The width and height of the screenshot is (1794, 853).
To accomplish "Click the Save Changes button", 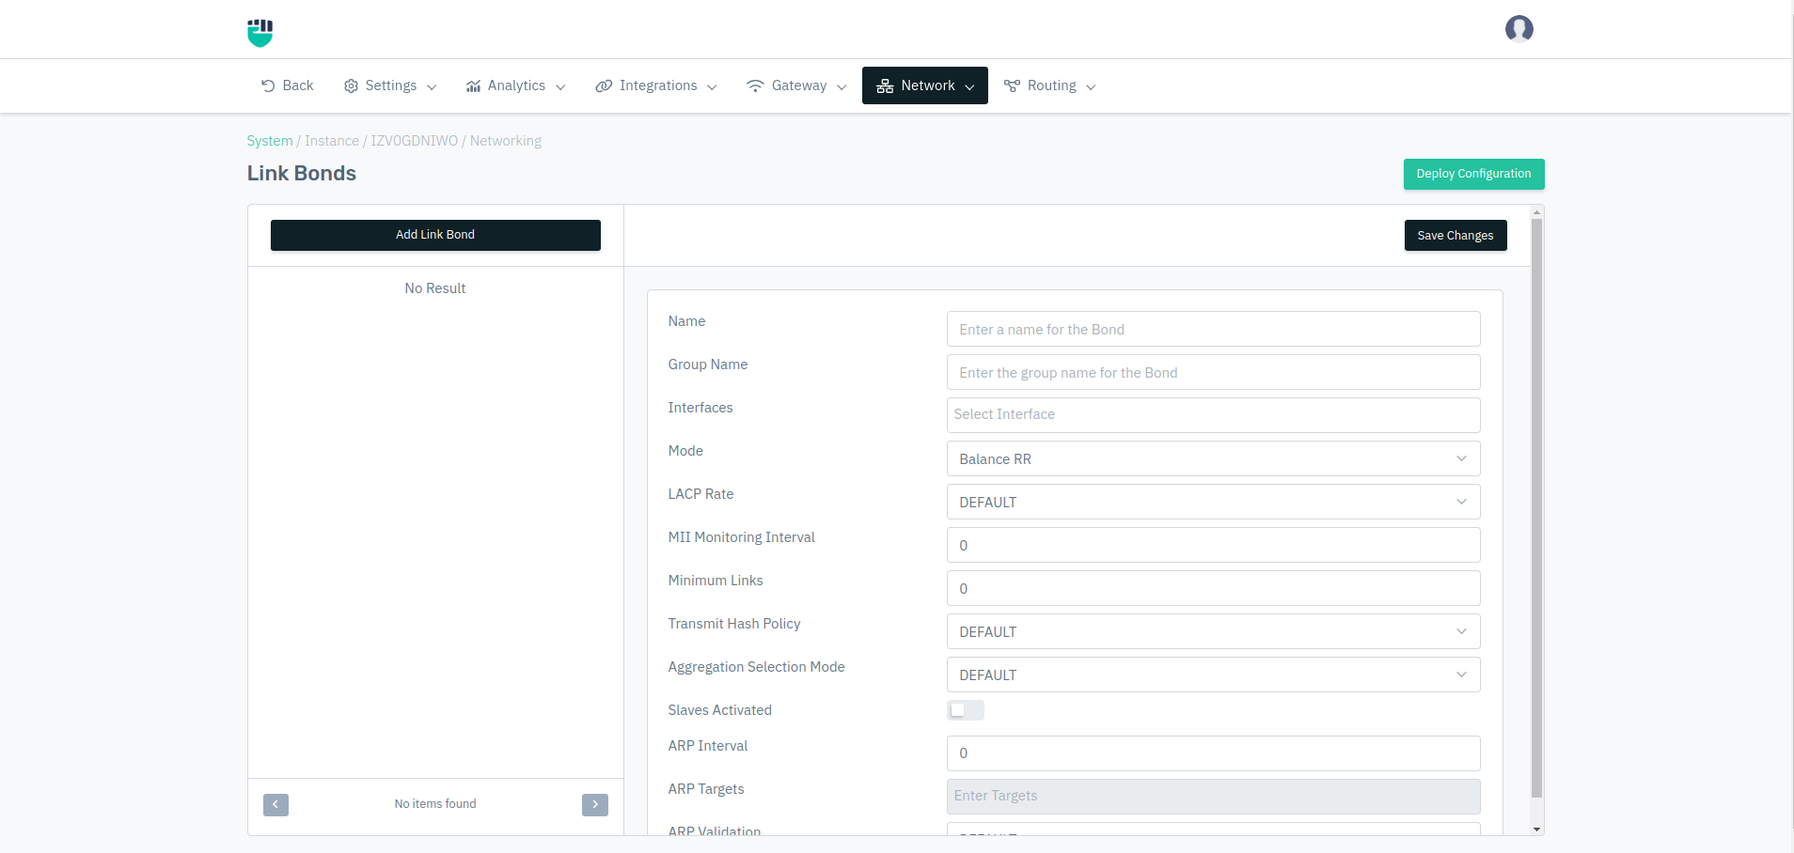I will (1455, 236).
